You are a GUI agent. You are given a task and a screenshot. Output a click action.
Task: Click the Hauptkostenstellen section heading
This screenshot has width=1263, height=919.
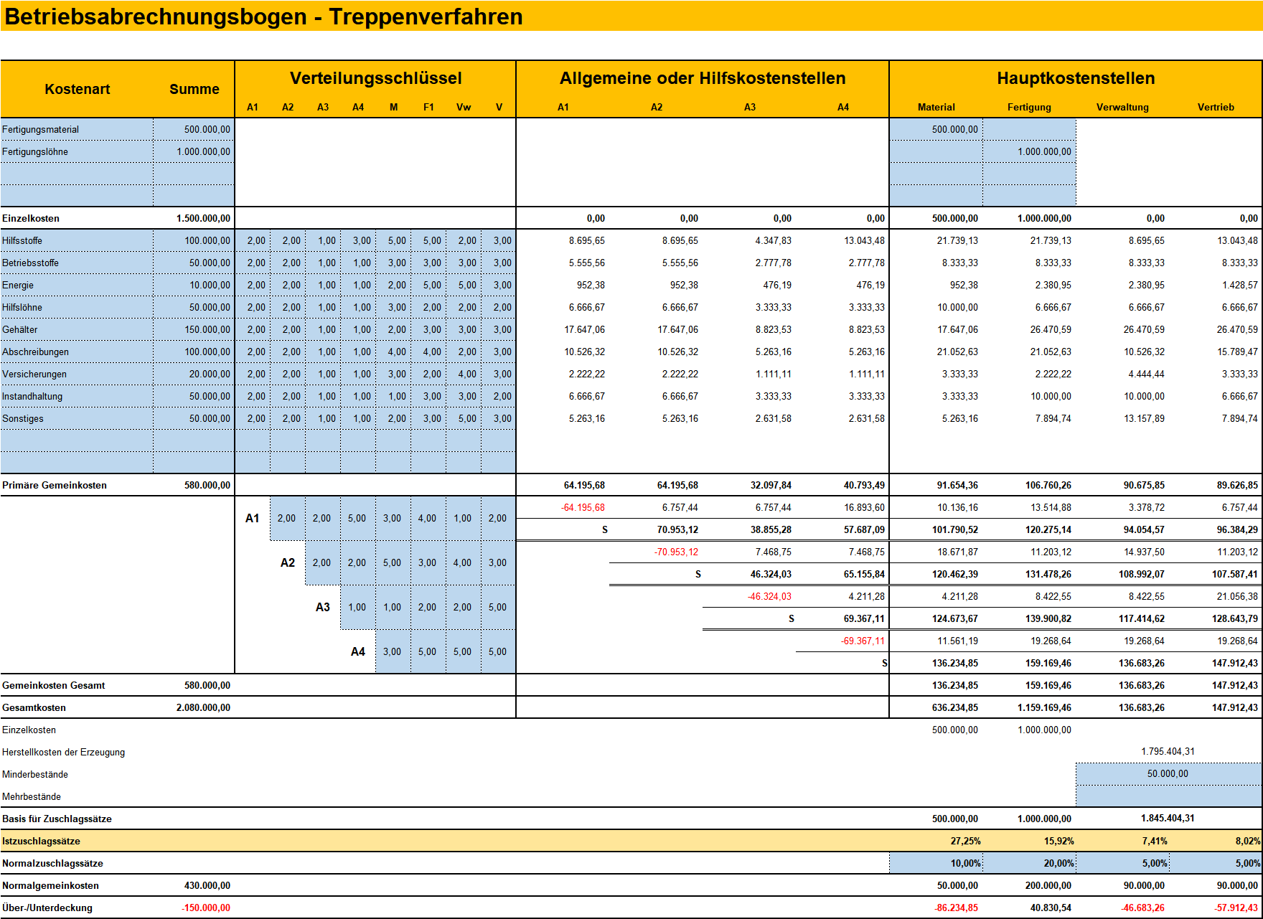[x=1076, y=78]
